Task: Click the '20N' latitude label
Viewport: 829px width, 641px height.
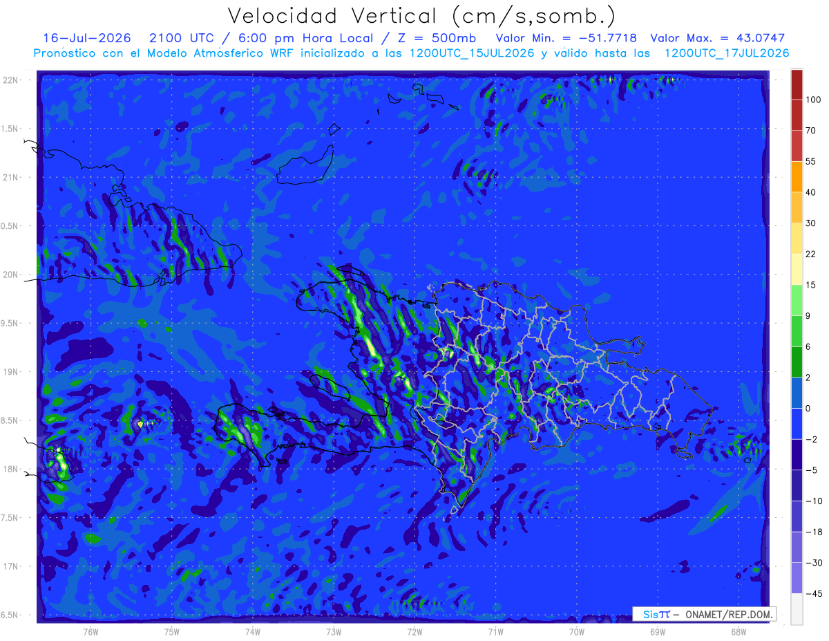Action: (10, 275)
